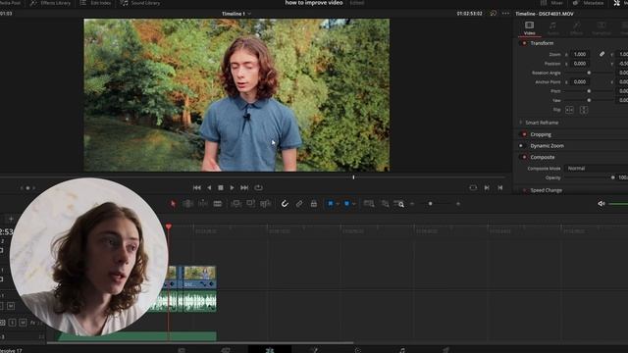Click the Insert Clip toolbar icon
The image size is (628, 353).
click(235, 204)
